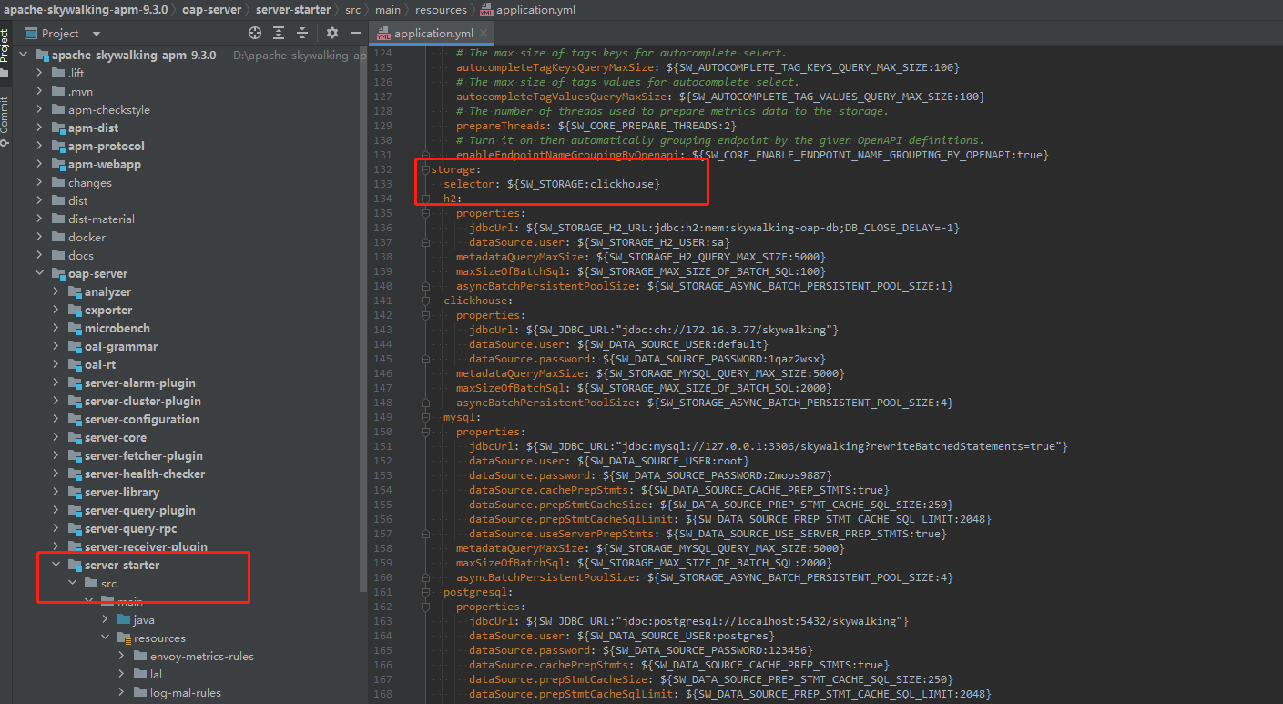Click the apm-checkstyle folder icon

click(x=58, y=109)
